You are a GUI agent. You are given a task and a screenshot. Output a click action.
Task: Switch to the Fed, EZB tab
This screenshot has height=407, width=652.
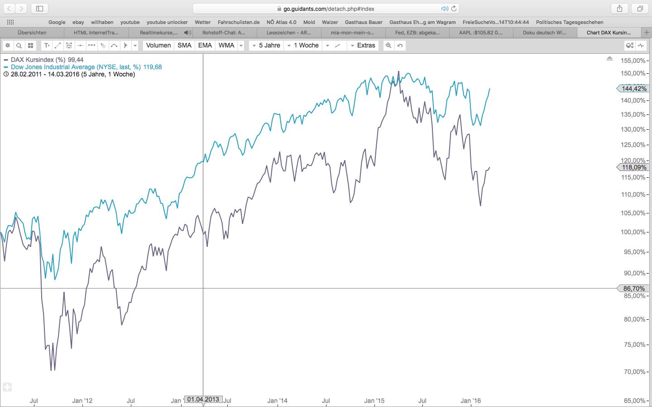(x=417, y=33)
